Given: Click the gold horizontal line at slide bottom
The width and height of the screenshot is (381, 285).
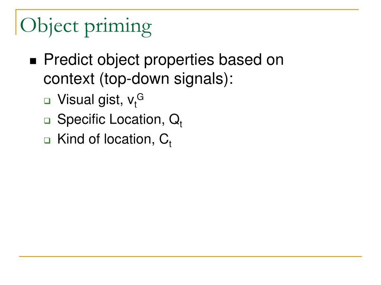Looking at the screenshot, I should click(x=190, y=256).
